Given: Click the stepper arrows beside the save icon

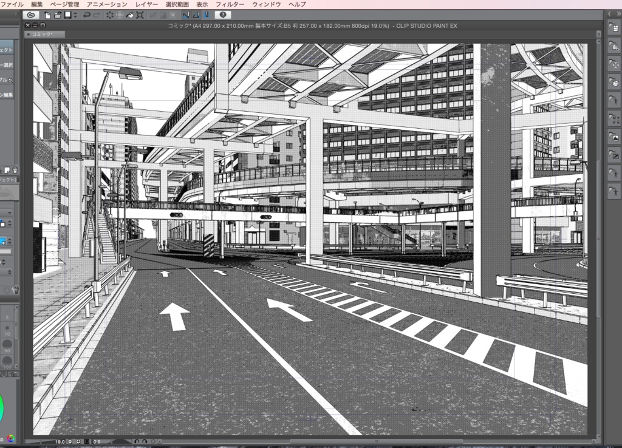Looking at the screenshot, I should 75,15.
